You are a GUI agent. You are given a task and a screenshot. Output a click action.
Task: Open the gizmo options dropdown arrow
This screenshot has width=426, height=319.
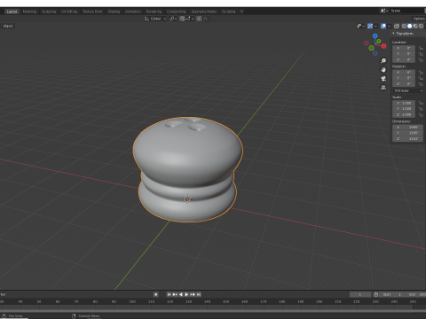[x=375, y=27]
